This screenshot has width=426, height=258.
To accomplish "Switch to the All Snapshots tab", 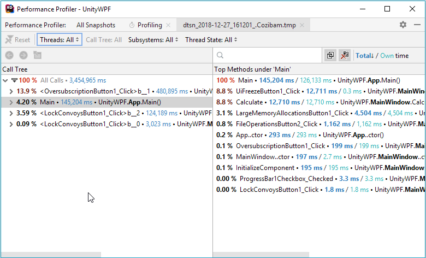I will pos(96,25).
